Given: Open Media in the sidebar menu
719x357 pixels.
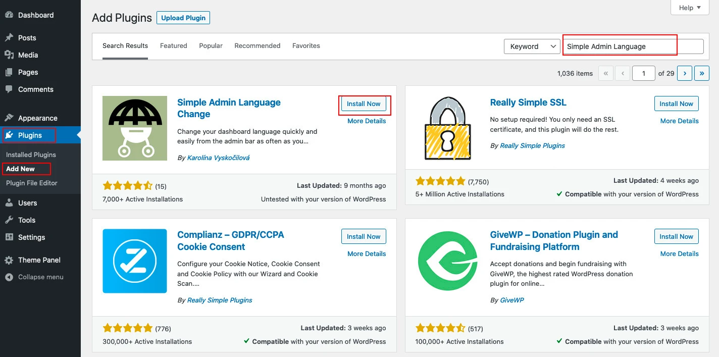Looking at the screenshot, I should 28,55.
